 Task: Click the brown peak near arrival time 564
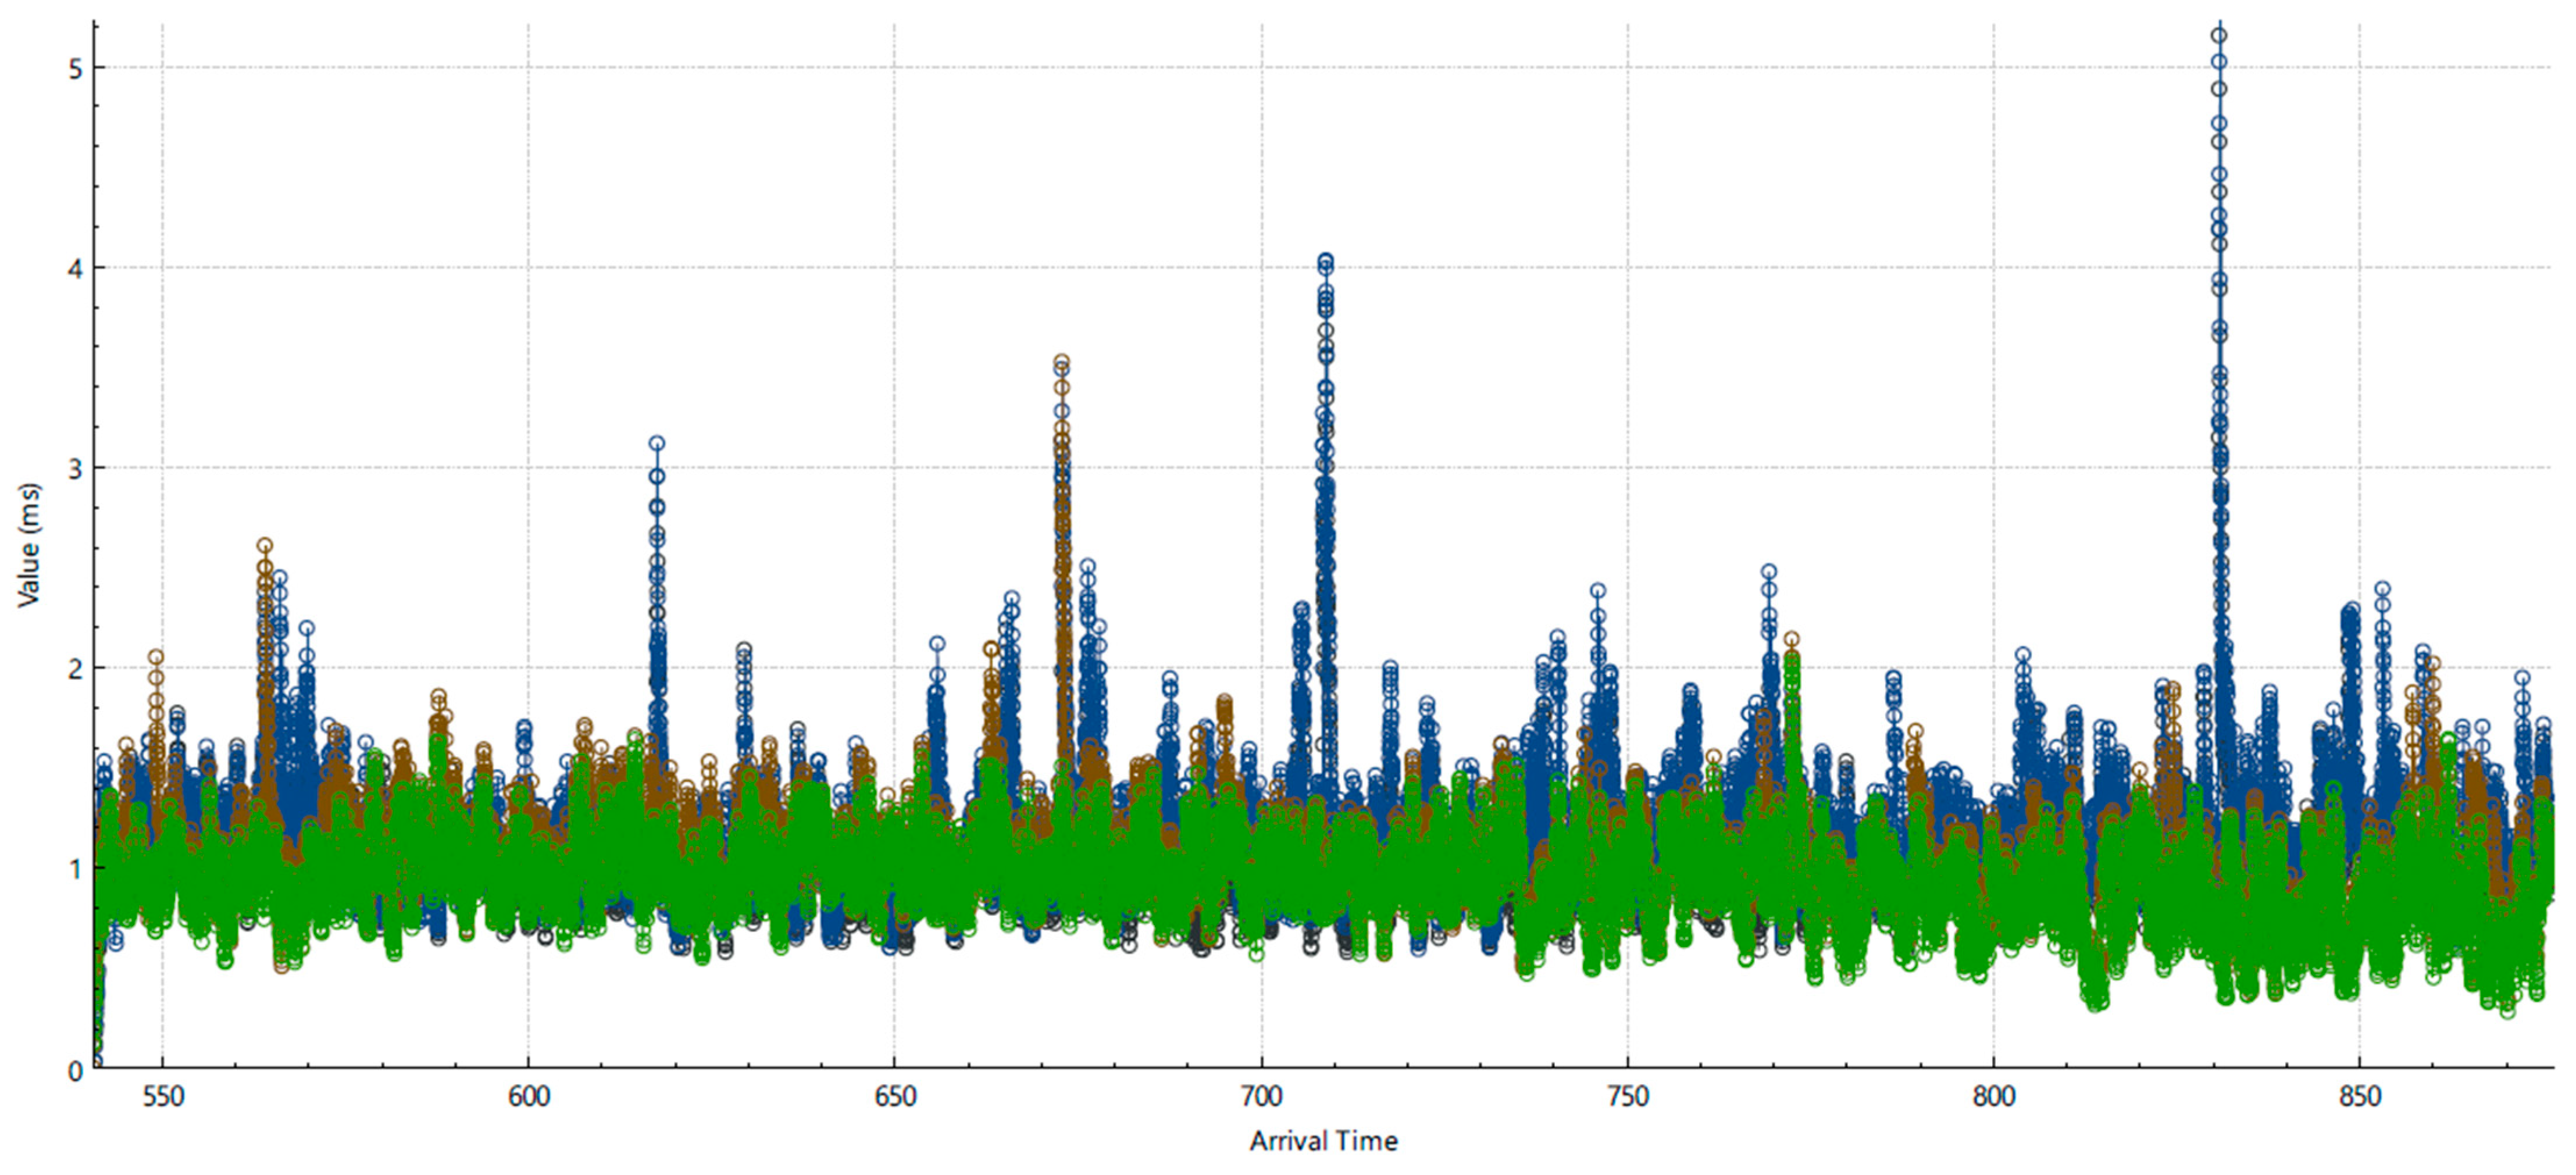pyautogui.click(x=265, y=546)
